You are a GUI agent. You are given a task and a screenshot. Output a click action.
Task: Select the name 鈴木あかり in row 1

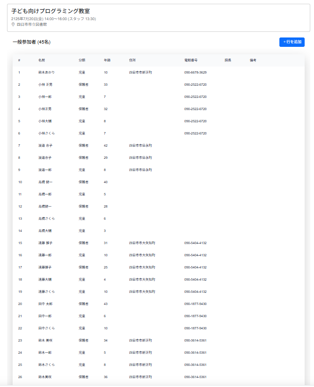[46, 73]
